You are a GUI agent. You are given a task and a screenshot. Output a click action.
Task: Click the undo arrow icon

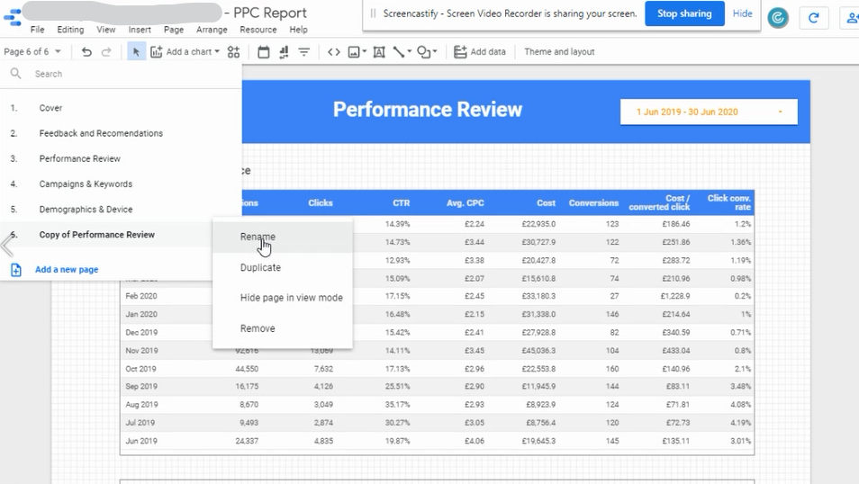[86, 51]
